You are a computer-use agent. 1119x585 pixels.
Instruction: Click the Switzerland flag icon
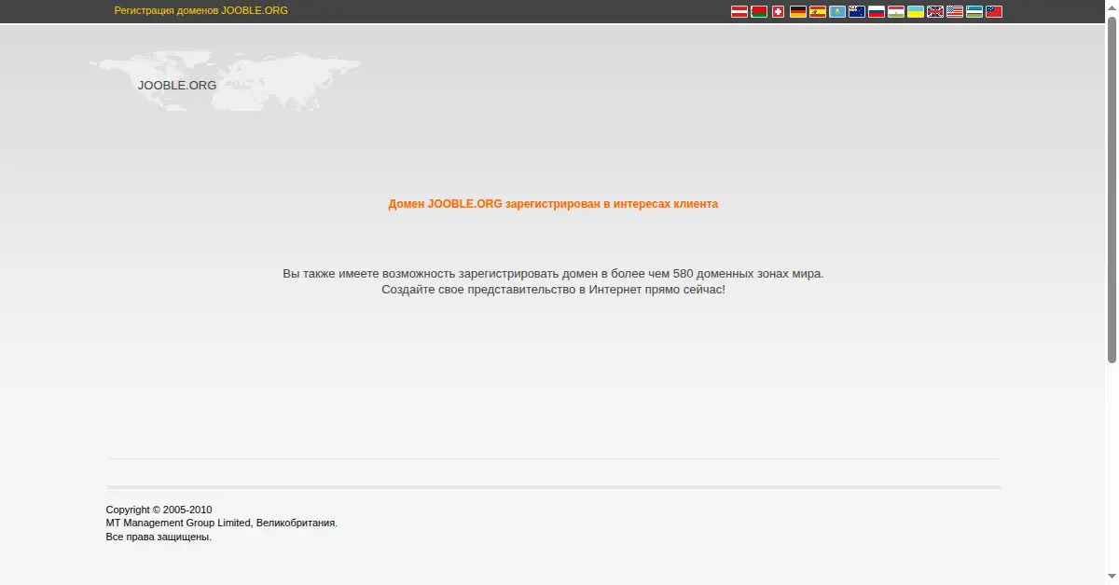pyautogui.click(x=779, y=11)
